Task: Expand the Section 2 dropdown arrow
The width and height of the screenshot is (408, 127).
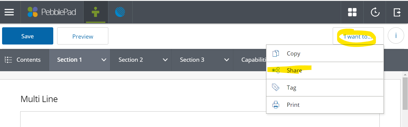Action: (x=165, y=60)
